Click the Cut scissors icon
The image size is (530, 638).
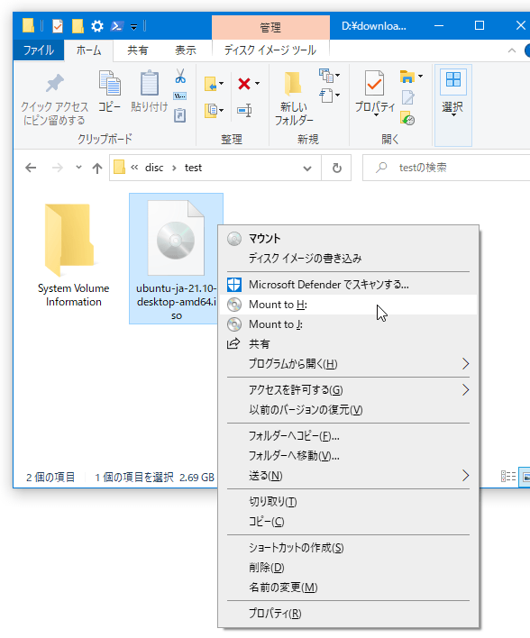point(180,76)
